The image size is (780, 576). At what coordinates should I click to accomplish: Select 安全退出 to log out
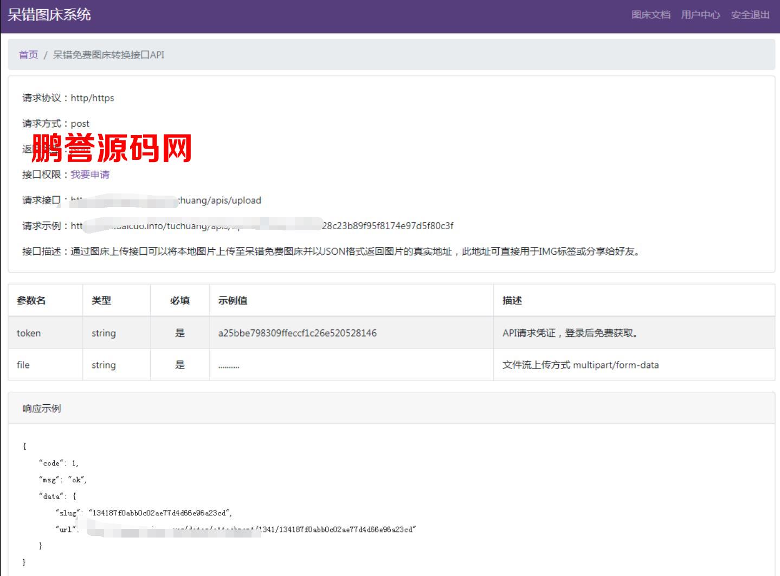pyautogui.click(x=750, y=15)
